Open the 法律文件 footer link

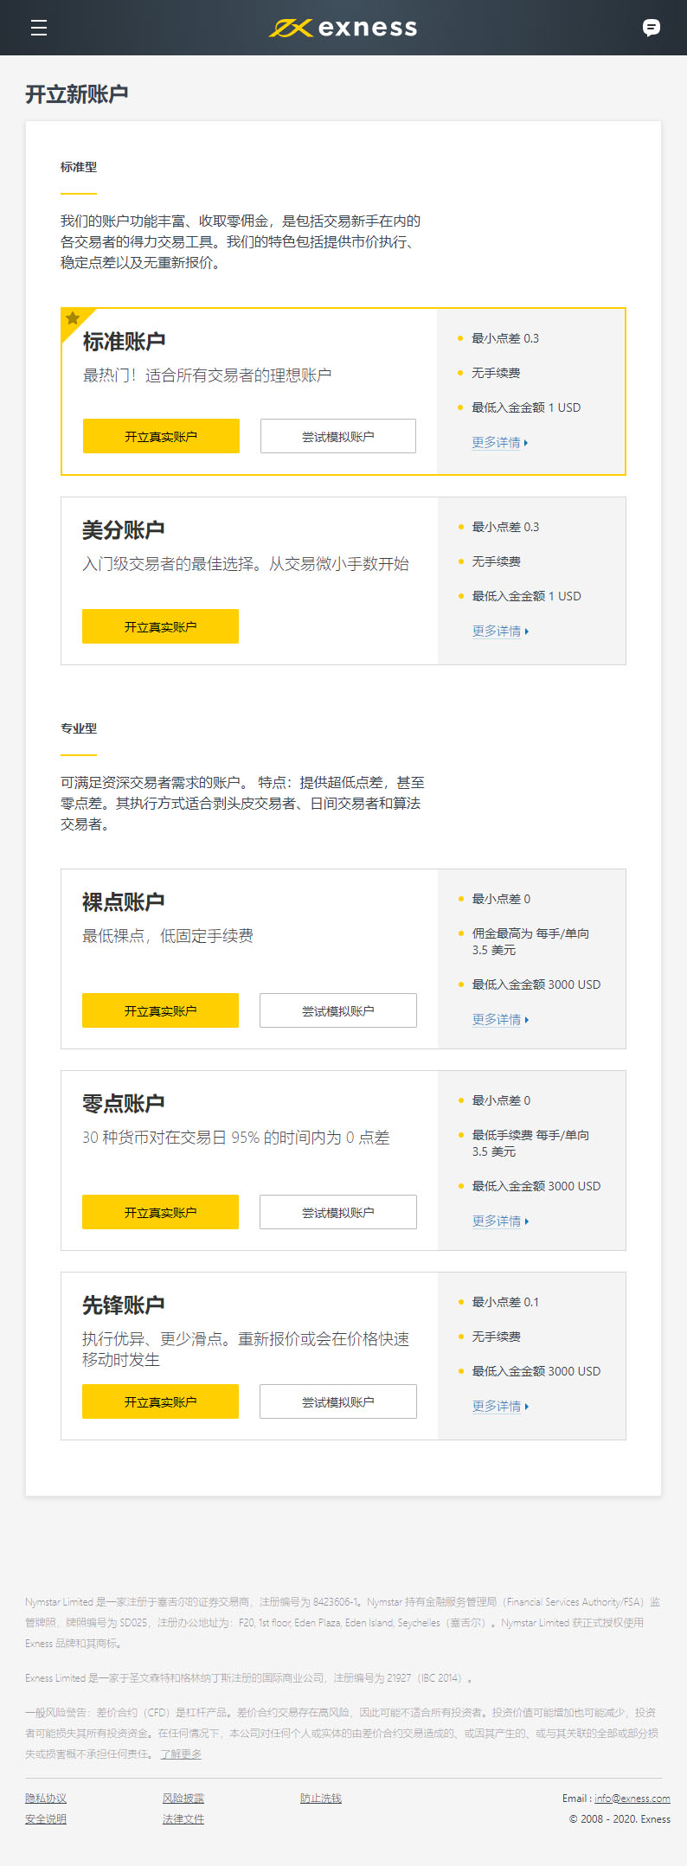point(183,1818)
